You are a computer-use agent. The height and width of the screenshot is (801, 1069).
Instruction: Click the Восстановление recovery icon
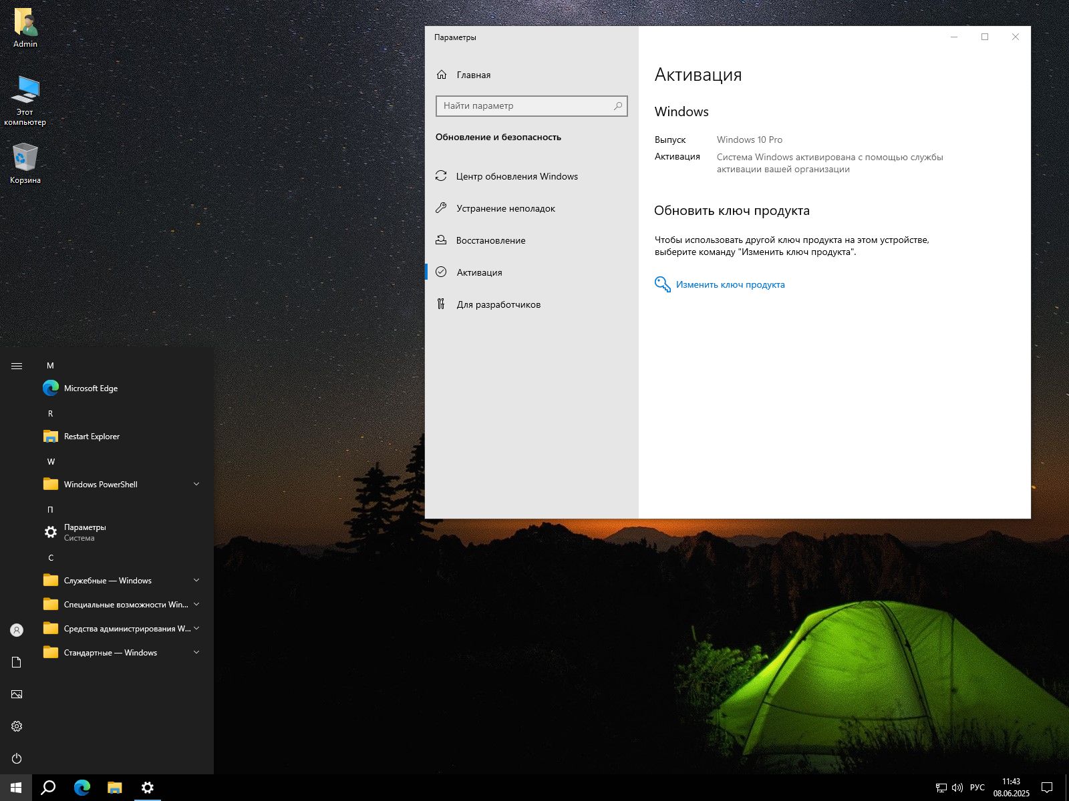coord(441,240)
